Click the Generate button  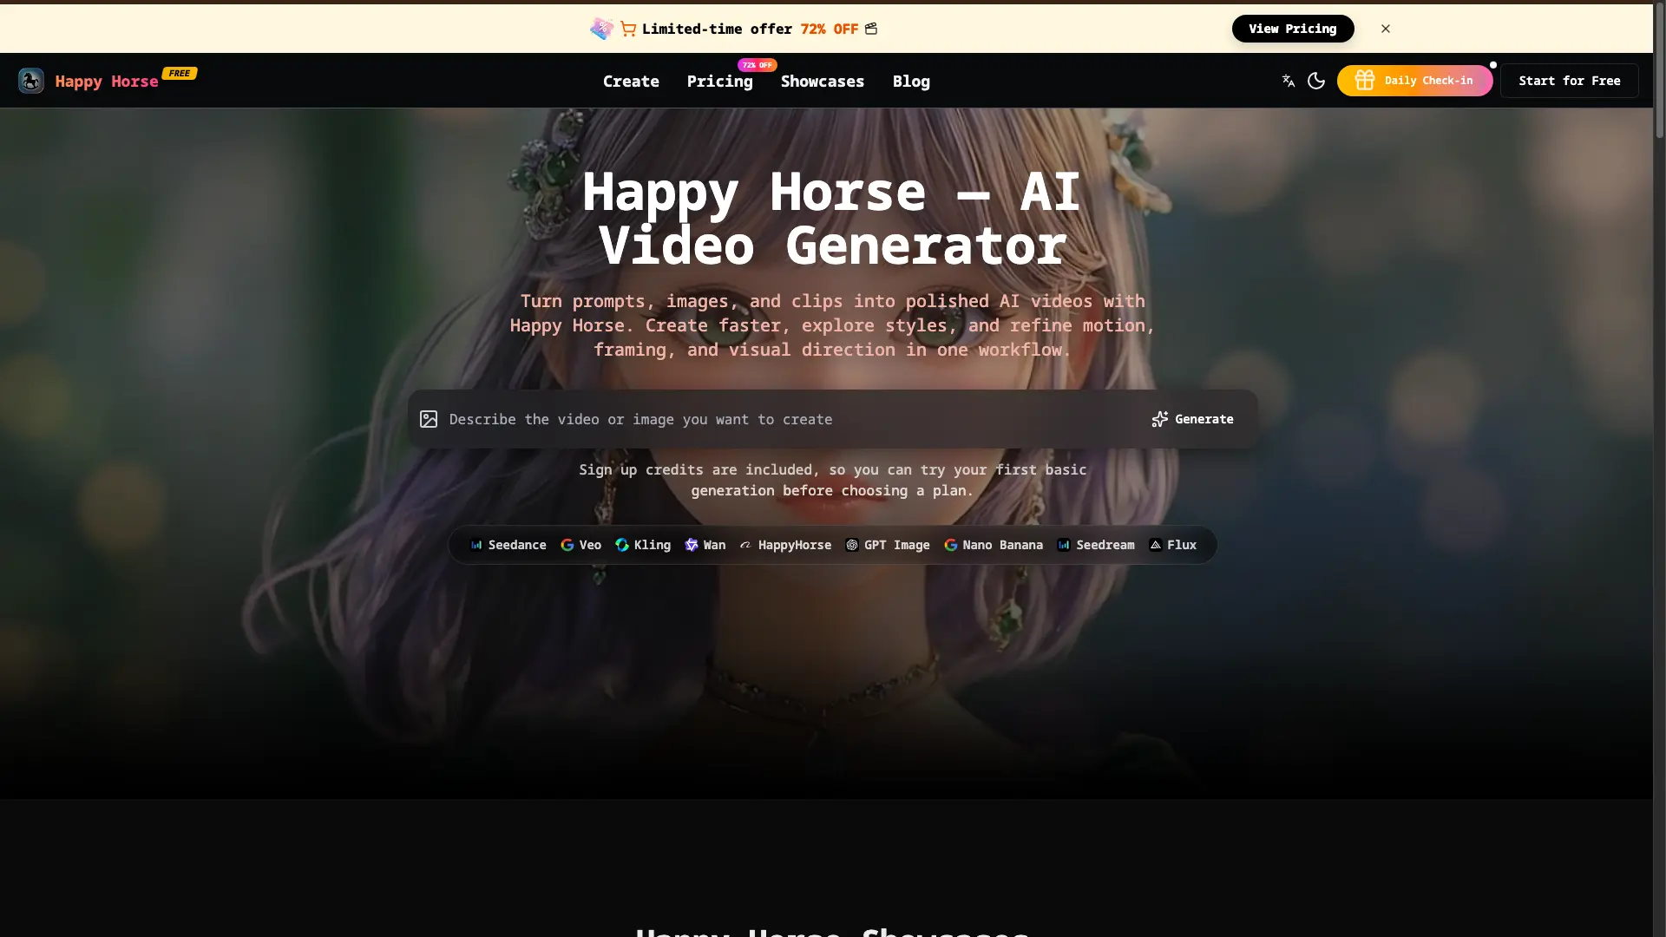(1192, 419)
